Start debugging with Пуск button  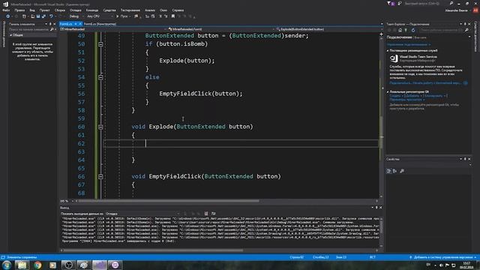point(121,16)
